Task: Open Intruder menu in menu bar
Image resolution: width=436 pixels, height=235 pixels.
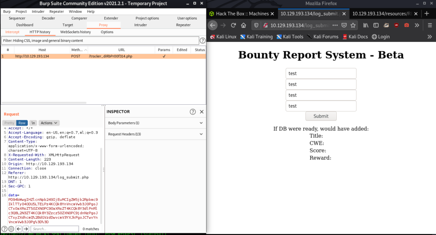Action: tap(38, 11)
